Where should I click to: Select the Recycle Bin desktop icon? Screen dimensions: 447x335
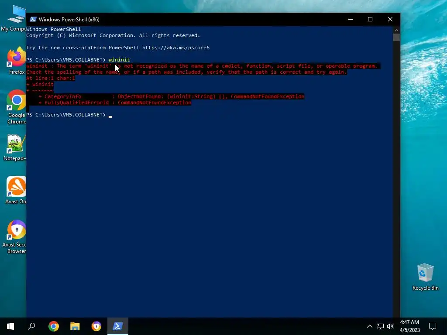[x=425, y=277]
